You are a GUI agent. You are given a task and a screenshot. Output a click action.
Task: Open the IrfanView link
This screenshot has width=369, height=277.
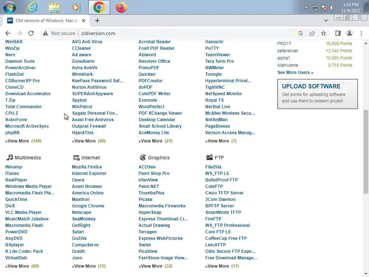click(148, 180)
